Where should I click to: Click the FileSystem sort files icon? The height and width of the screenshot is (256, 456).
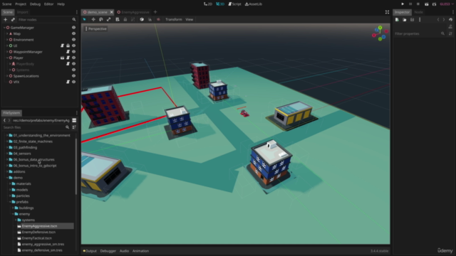[74, 127]
